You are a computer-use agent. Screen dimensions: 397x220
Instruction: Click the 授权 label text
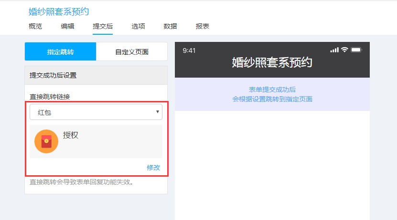click(71, 135)
